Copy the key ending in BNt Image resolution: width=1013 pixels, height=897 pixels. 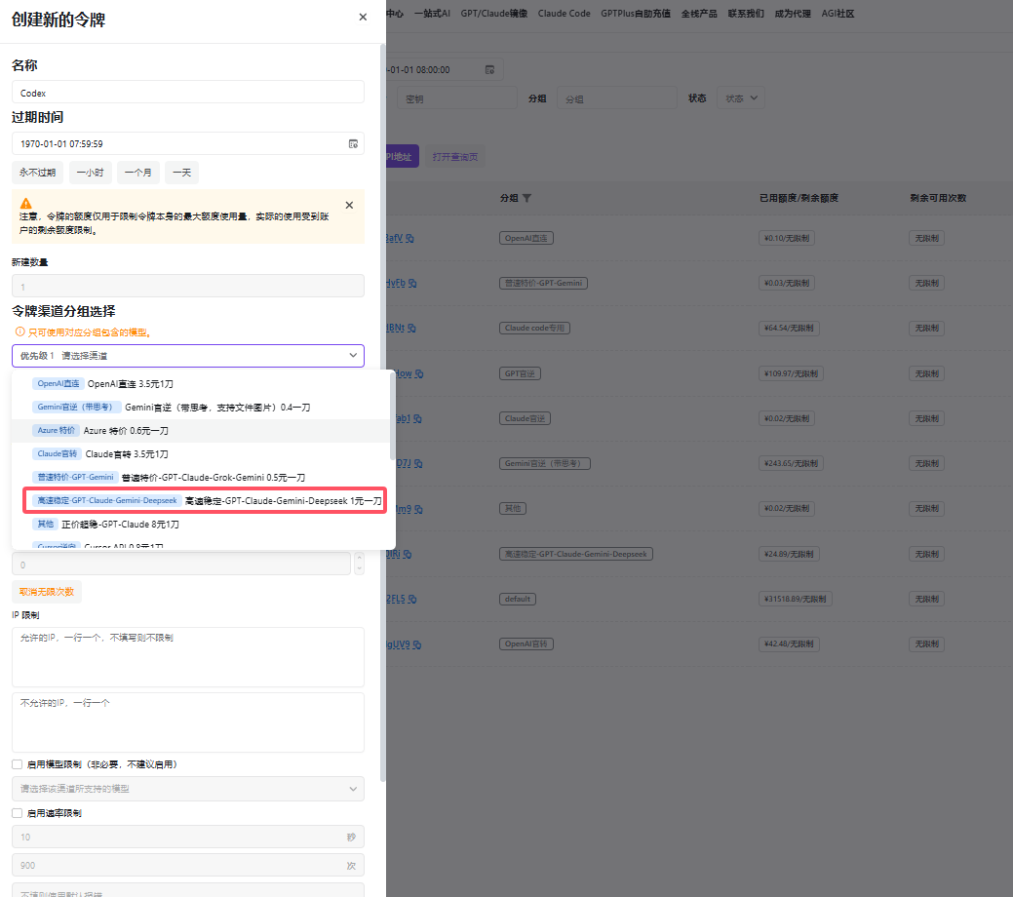pyautogui.click(x=411, y=329)
